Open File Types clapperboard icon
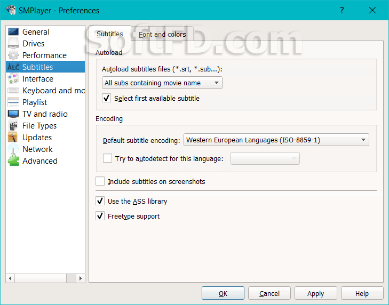Viewport: 389px width, 305px height. pyautogui.click(x=13, y=125)
